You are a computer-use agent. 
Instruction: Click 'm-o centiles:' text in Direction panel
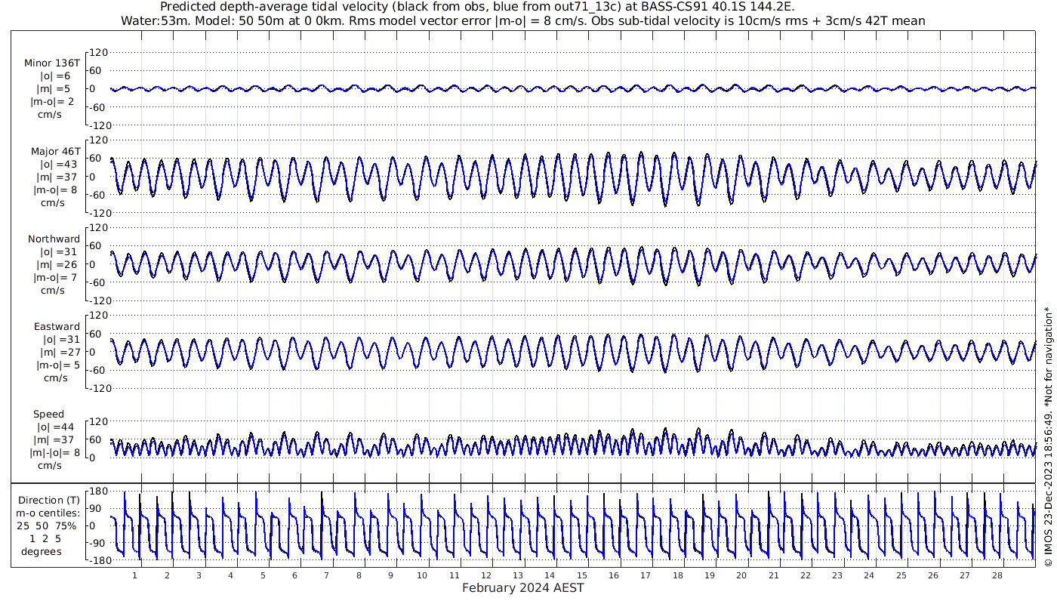pos(49,513)
